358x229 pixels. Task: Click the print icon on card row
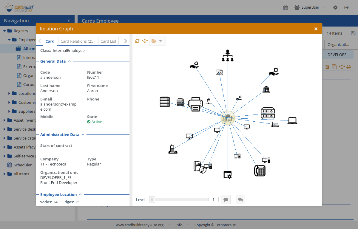click(x=348, y=67)
